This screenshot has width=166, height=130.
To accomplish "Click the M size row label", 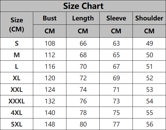I will tap(17, 55).
